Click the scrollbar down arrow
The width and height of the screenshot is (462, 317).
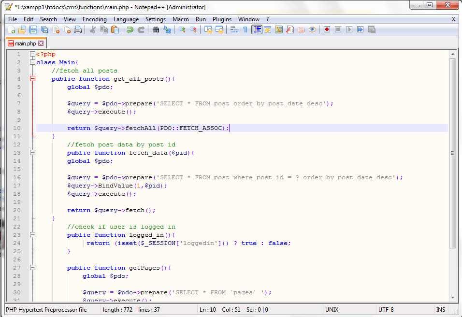tap(452, 298)
